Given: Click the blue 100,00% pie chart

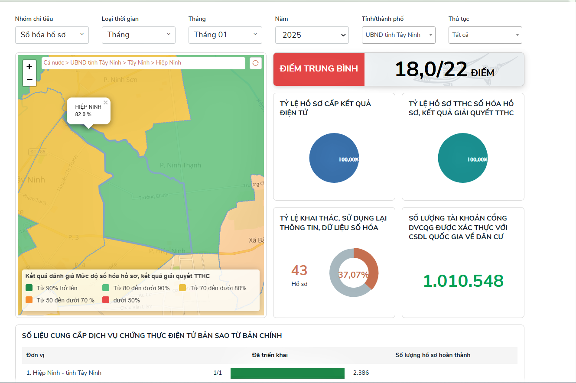Looking at the screenshot, I should pyautogui.click(x=334, y=158).
